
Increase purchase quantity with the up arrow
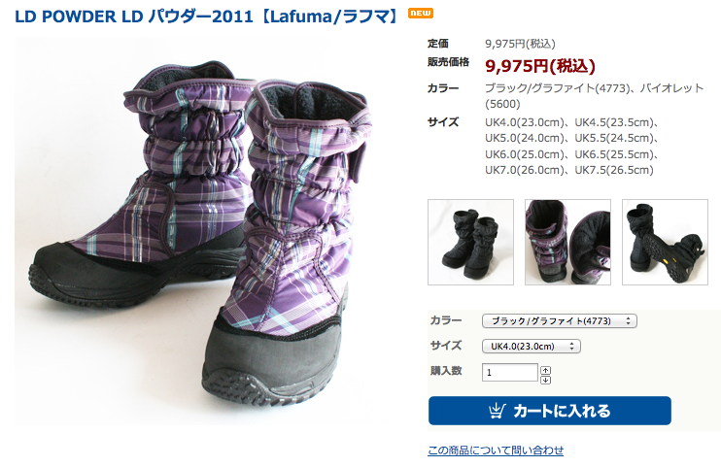(545, 370)
